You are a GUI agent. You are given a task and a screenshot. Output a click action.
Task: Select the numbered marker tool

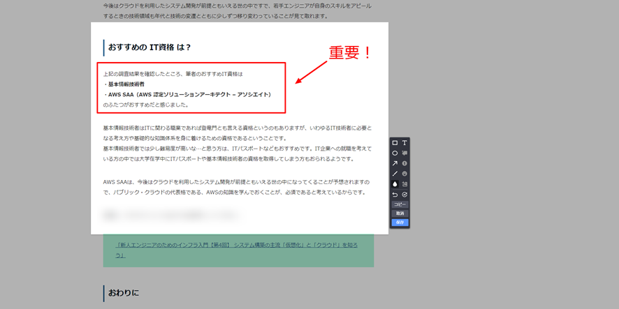pos(405,163)
